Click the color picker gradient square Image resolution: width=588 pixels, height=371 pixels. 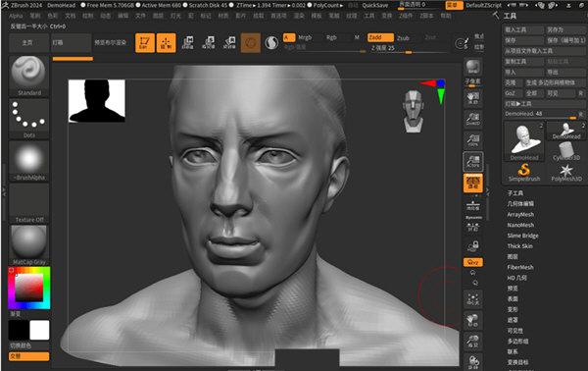click(x=28, y=288)
